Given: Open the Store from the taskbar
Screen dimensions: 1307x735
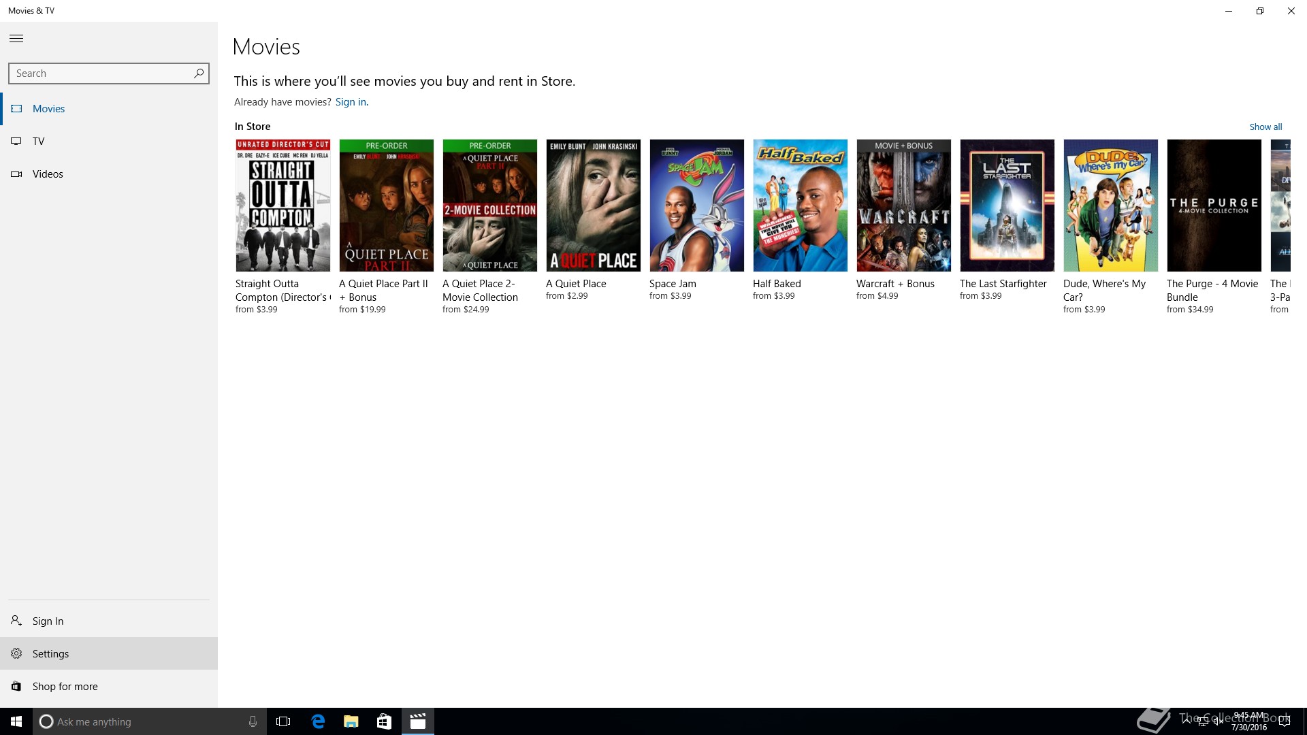Looking at the screenshot, I should point(384,721).
